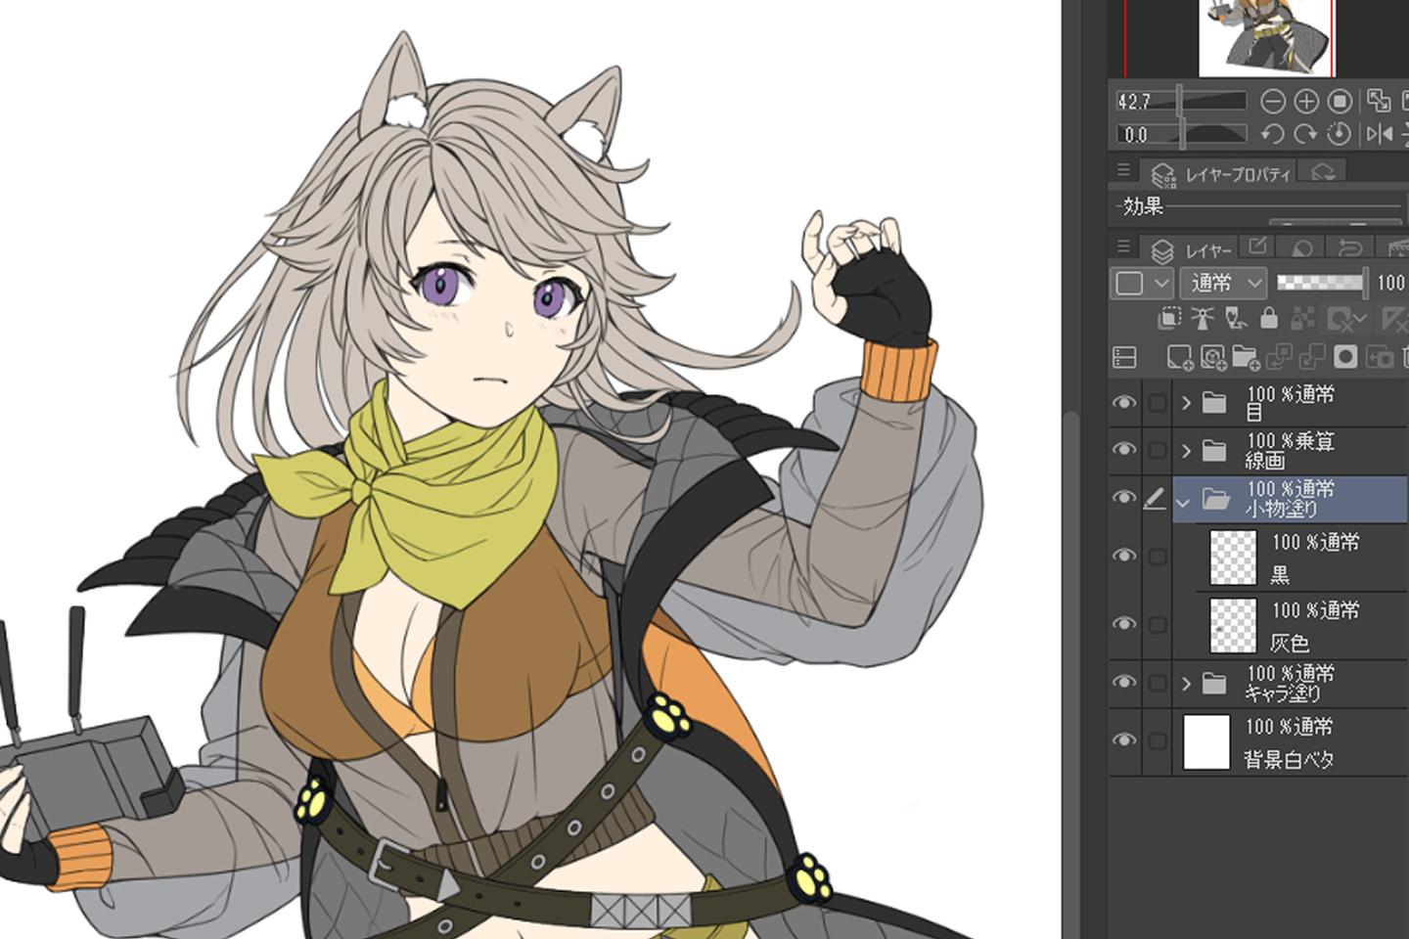Hide the 目 folder layer
The image size is (1409, 939).
pyautogui.click(x=1124, y=403)
